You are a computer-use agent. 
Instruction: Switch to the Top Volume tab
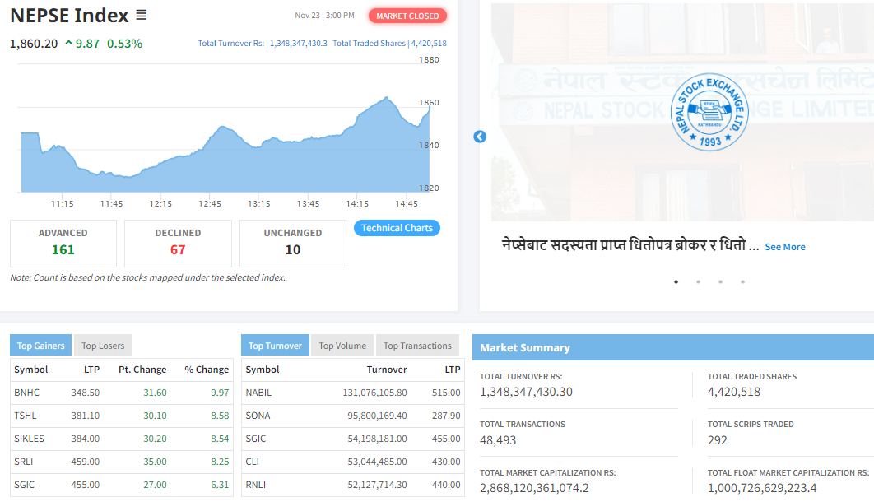pos(342,346)
